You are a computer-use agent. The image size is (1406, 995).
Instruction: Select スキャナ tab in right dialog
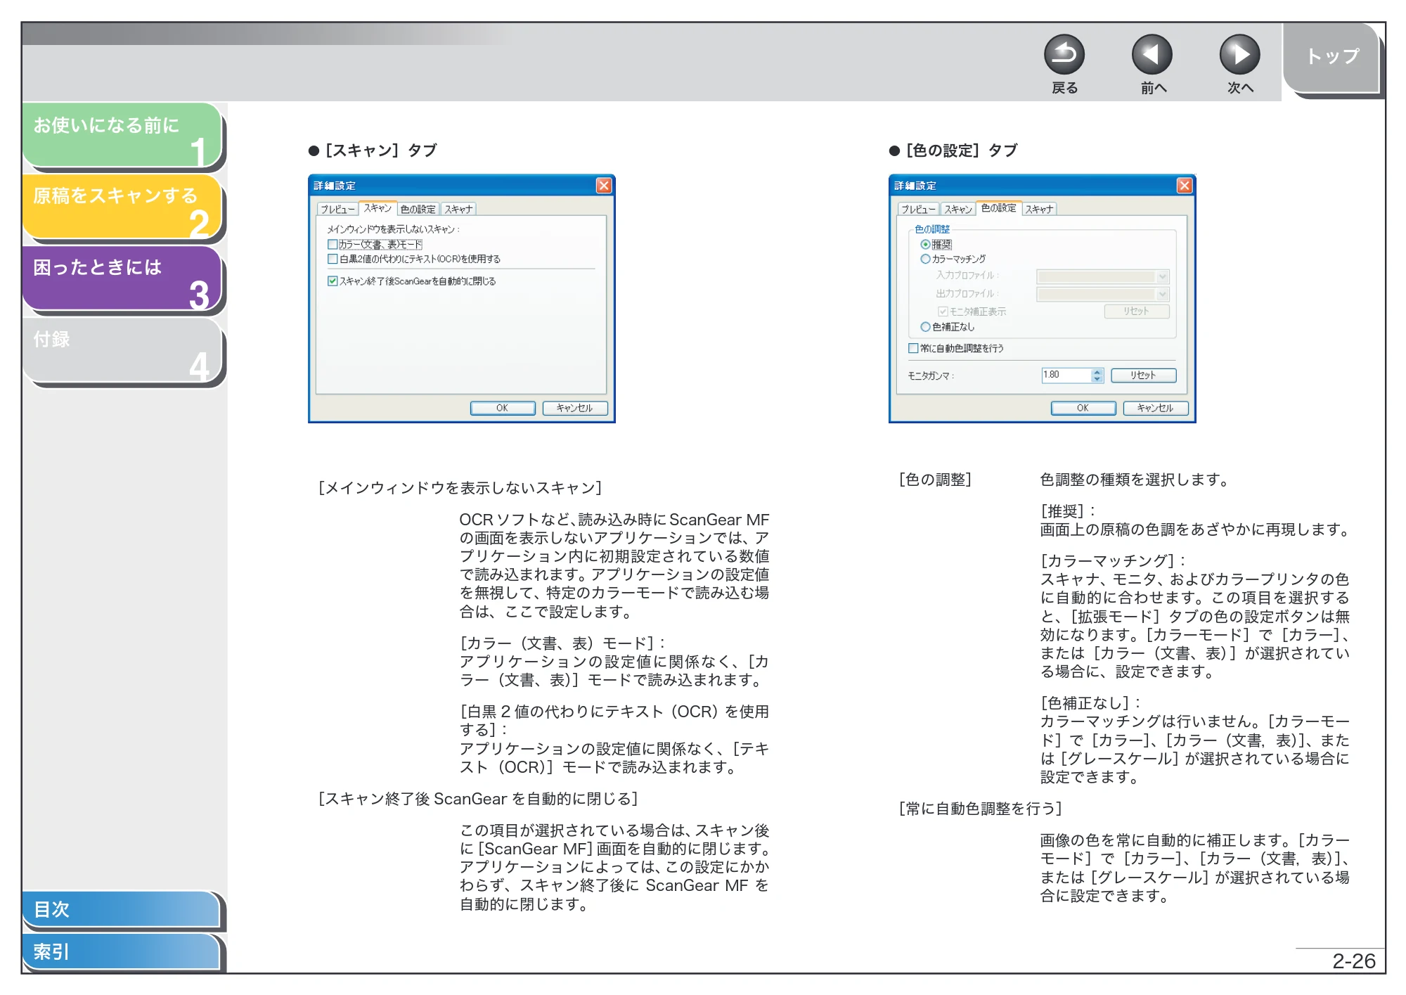pyautogui.click(x=1039, y=210)
